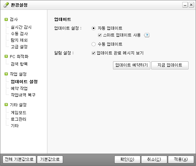Click the green 작업 설정 section icon

pos(6,74)
